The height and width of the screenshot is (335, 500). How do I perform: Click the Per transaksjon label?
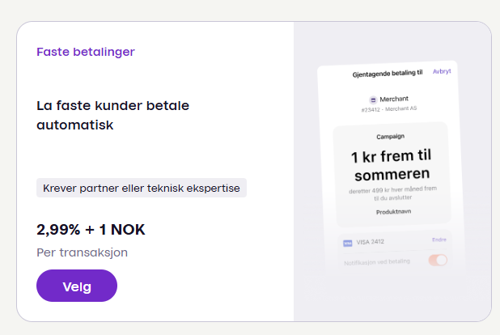click(x=82, y=252)
